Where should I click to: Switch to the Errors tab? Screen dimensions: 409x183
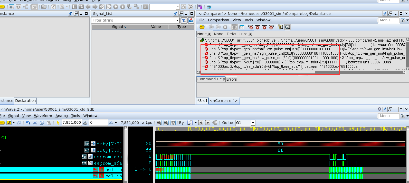pos(232,79)
